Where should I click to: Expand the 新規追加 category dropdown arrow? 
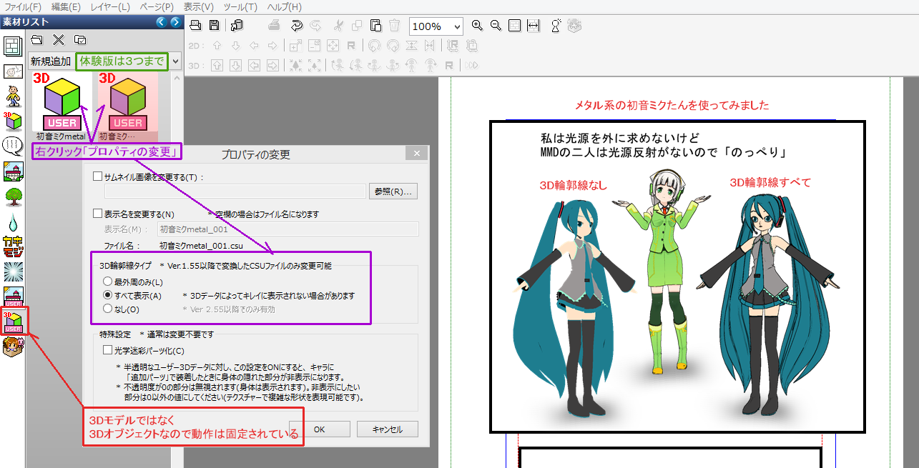click(x=176, y=61)
